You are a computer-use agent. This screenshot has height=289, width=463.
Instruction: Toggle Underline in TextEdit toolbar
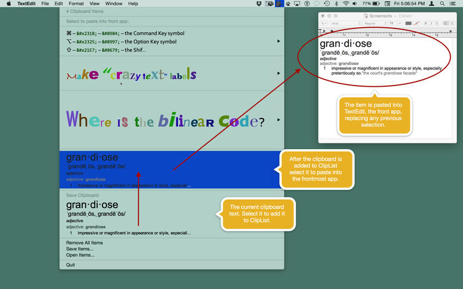(437, 23)
